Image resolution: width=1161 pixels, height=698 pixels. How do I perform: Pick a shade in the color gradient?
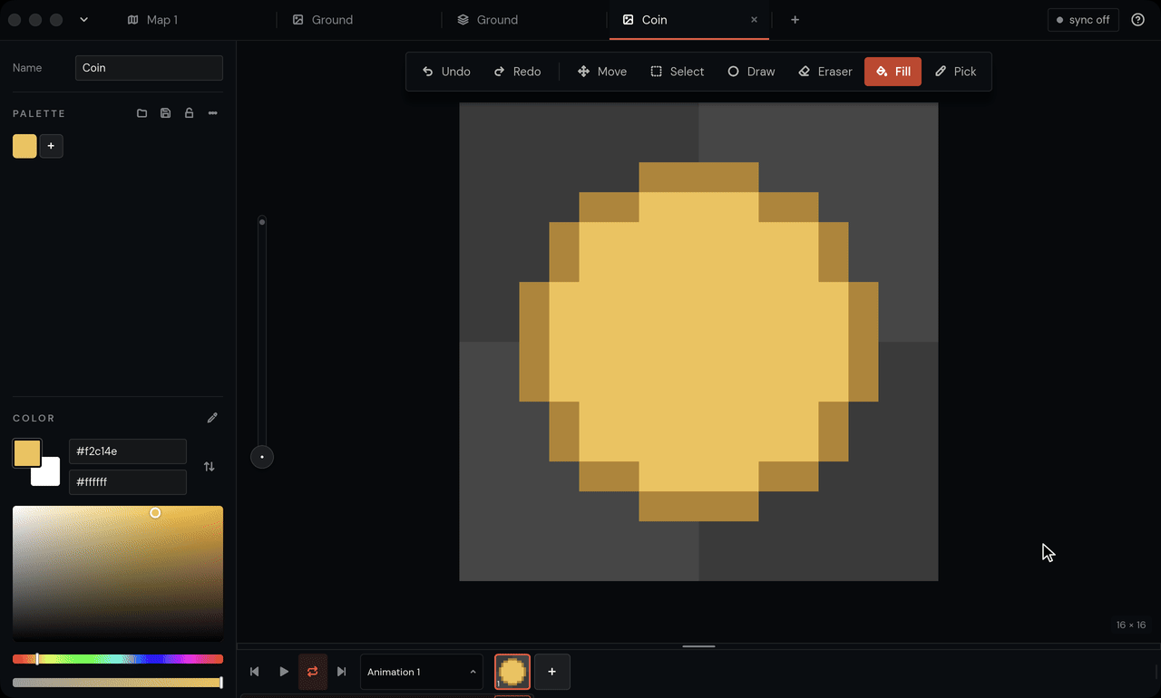point(118,574)
